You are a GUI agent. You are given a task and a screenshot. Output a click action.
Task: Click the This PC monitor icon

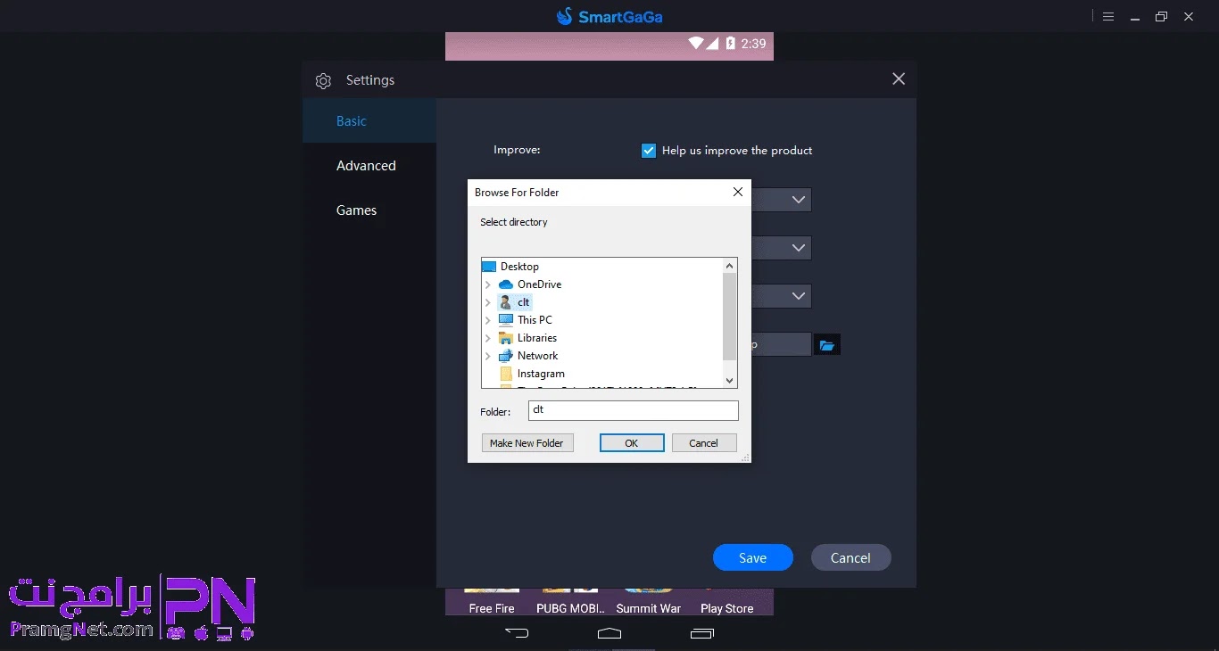pyautogui.click(x=506, y=320)
